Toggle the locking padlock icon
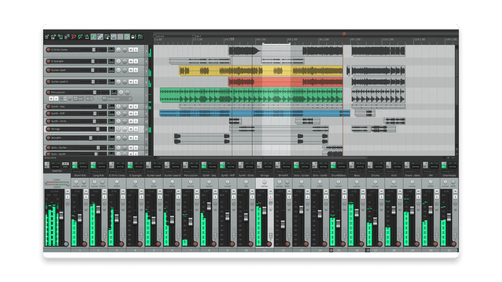Viewport: 502px width, 282px height. click(133, 37)
